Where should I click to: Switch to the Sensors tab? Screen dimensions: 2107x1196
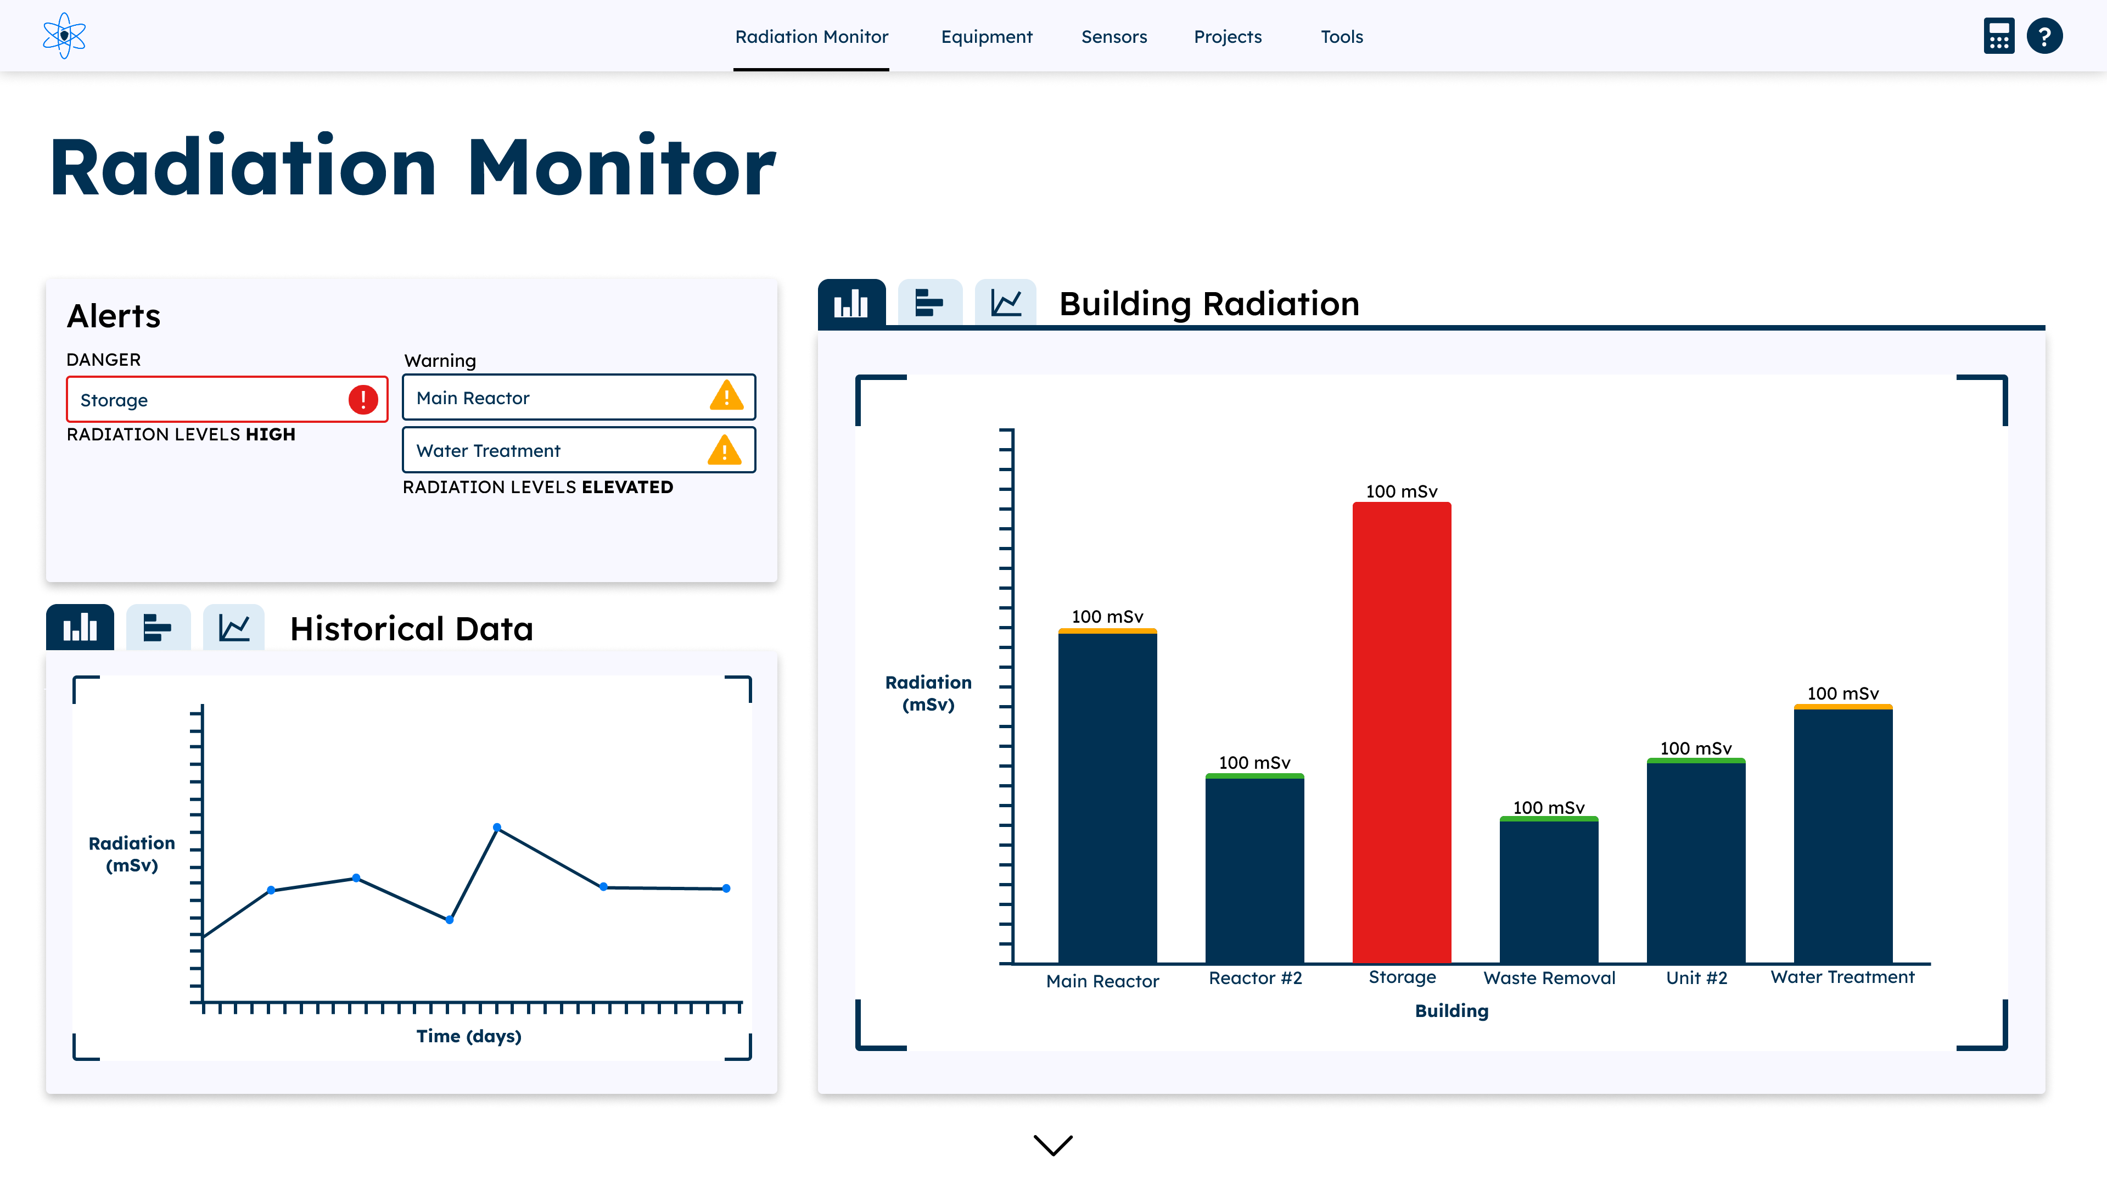click(x=1114, y=36)
